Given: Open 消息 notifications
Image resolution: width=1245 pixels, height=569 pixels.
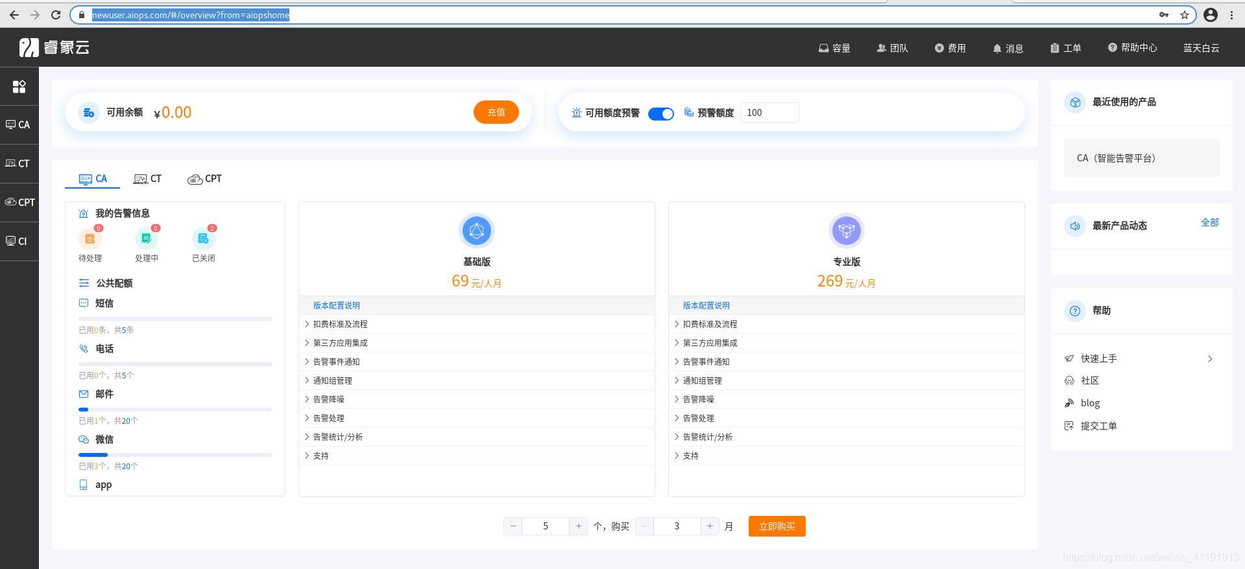Looking at the screenshot, I should coord(1008,48).
